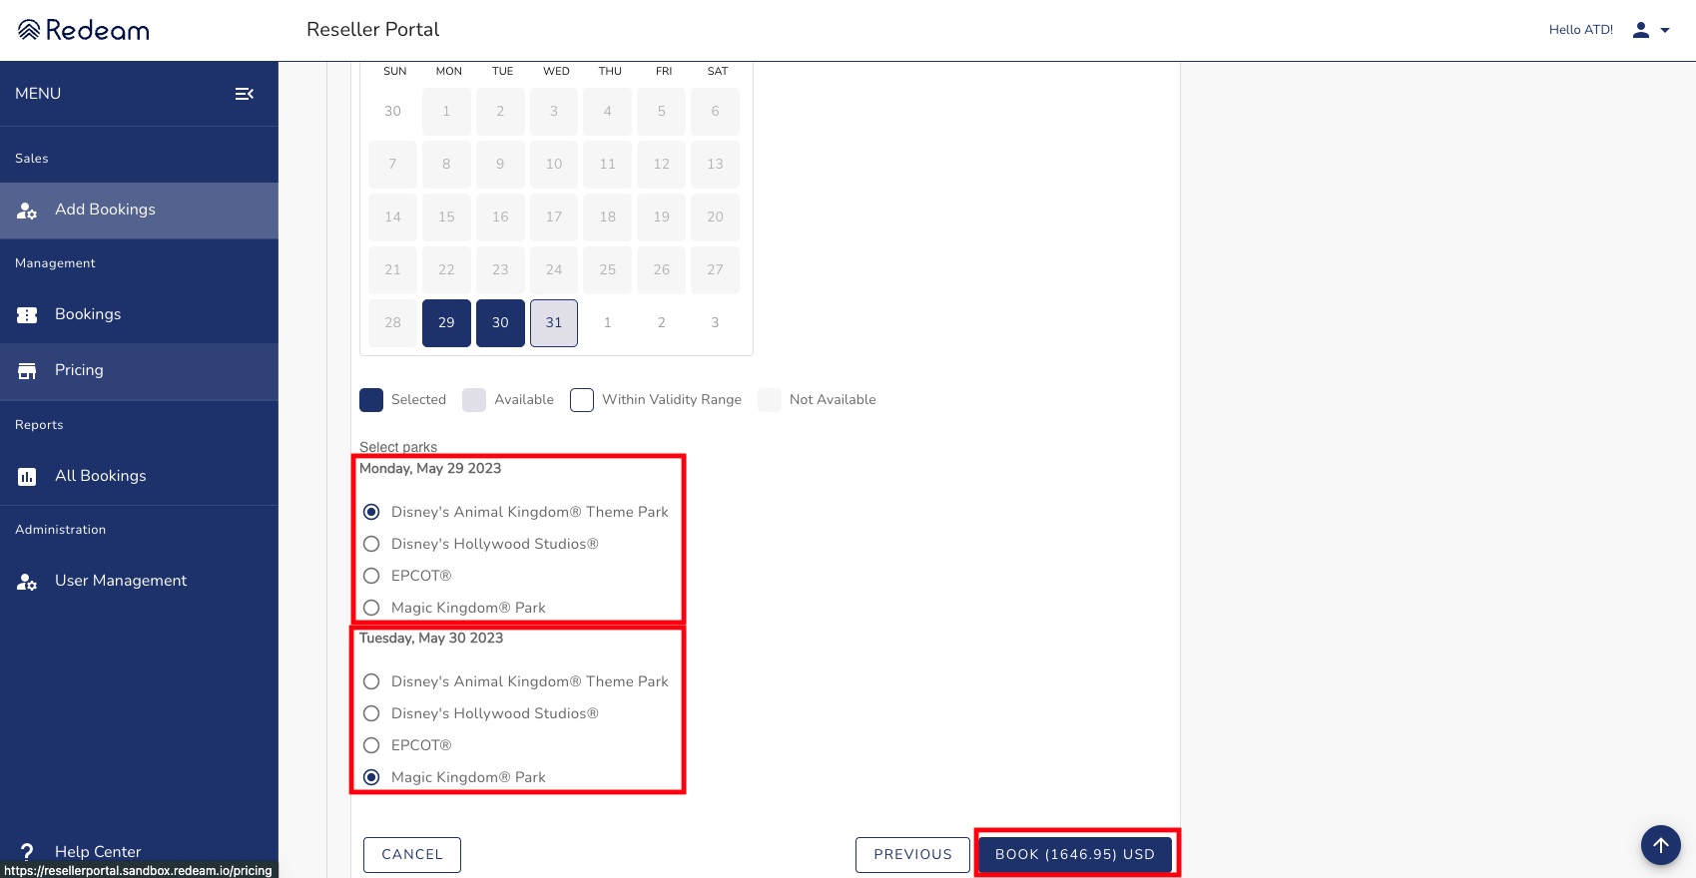Open the Bookings menu item
This screenshot has height=878, width=1696.
[88, 314]
